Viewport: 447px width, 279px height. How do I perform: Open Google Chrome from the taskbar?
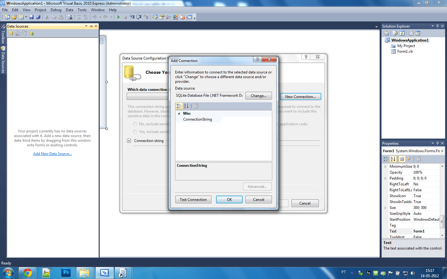tap(28, 273)
